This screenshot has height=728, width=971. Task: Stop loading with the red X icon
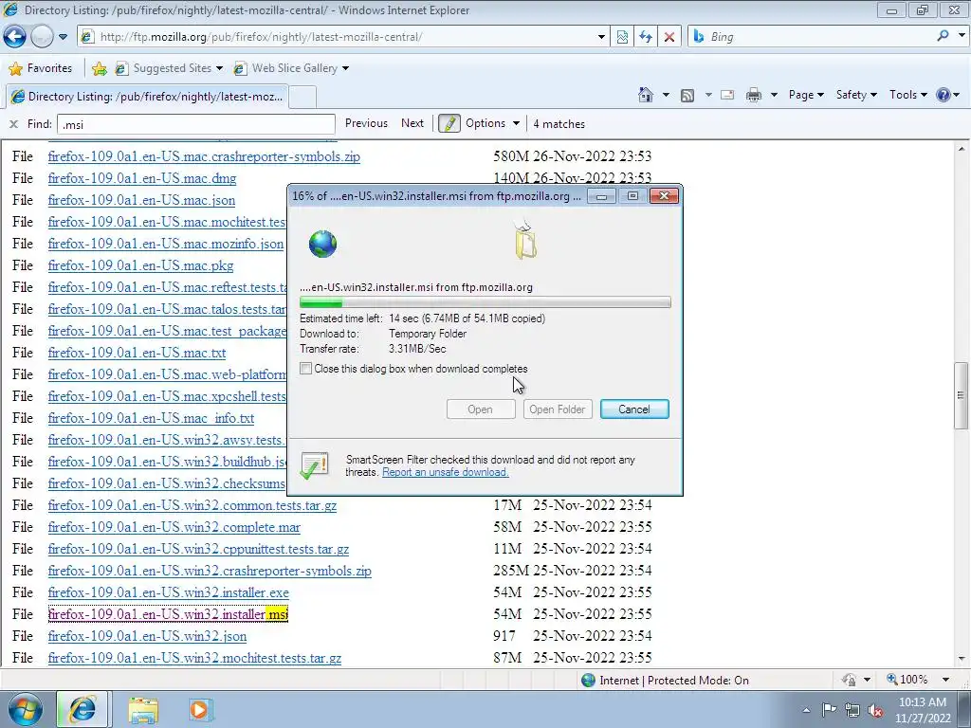coord(669,37)
